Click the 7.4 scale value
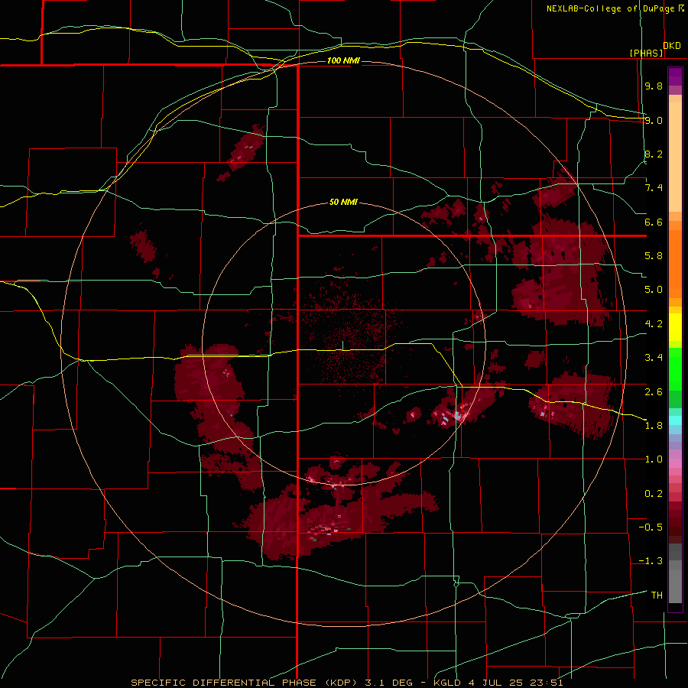The width and height of the screenshot is (688, 688). pyautogui.click(x=654, y=188)
